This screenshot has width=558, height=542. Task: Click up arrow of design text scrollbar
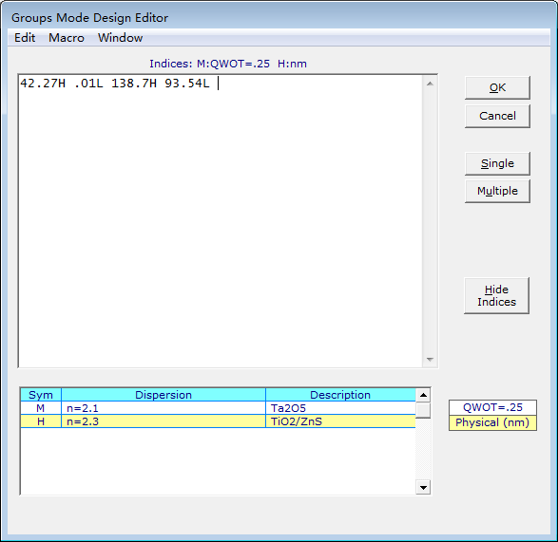(430, 84)
